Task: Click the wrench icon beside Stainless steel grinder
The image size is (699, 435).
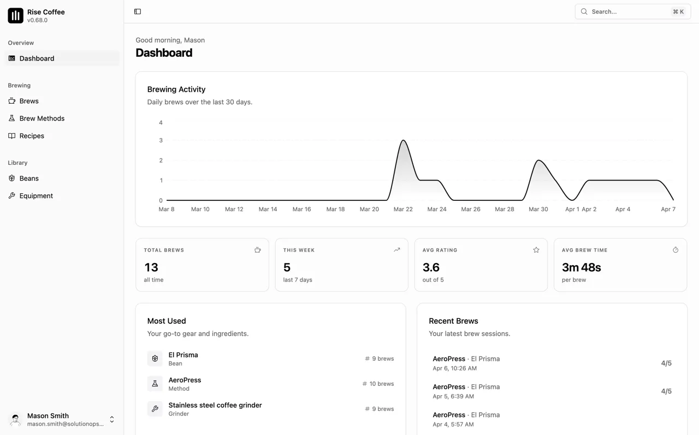Action: (155, 409)
